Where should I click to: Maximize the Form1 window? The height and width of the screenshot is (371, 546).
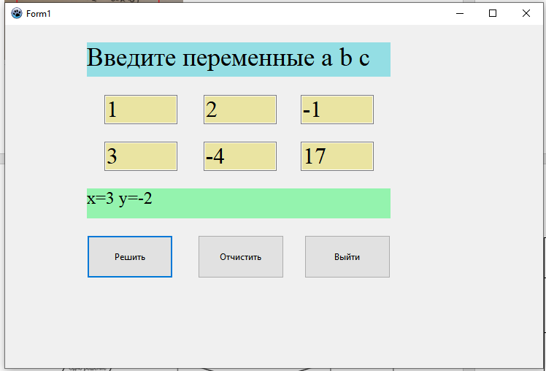493,14
